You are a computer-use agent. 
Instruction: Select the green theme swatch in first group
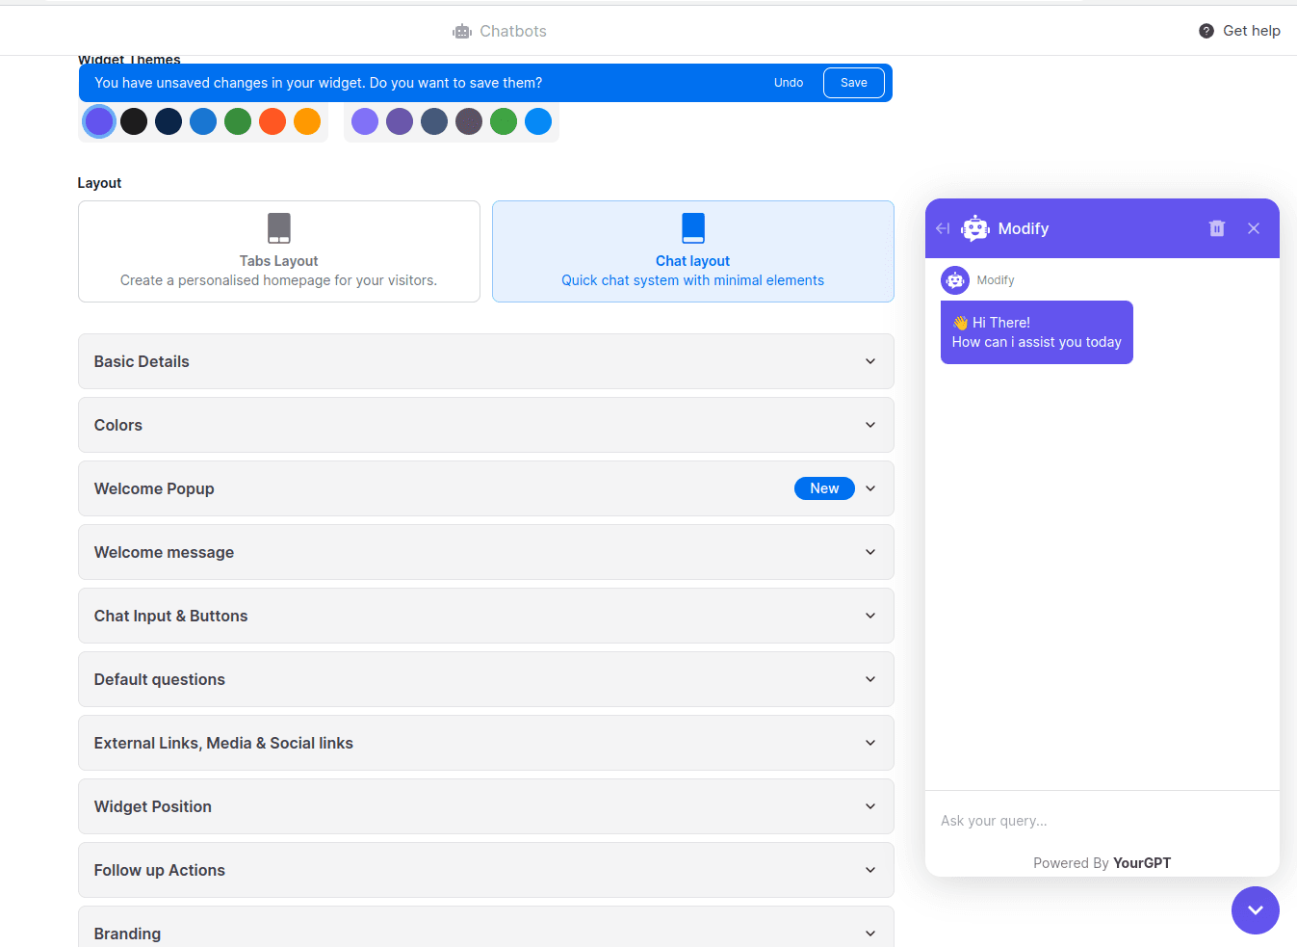(238, 121)
